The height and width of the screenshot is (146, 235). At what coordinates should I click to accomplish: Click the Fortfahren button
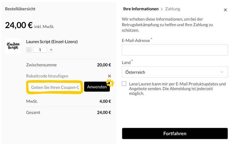[x=175, y=133]
